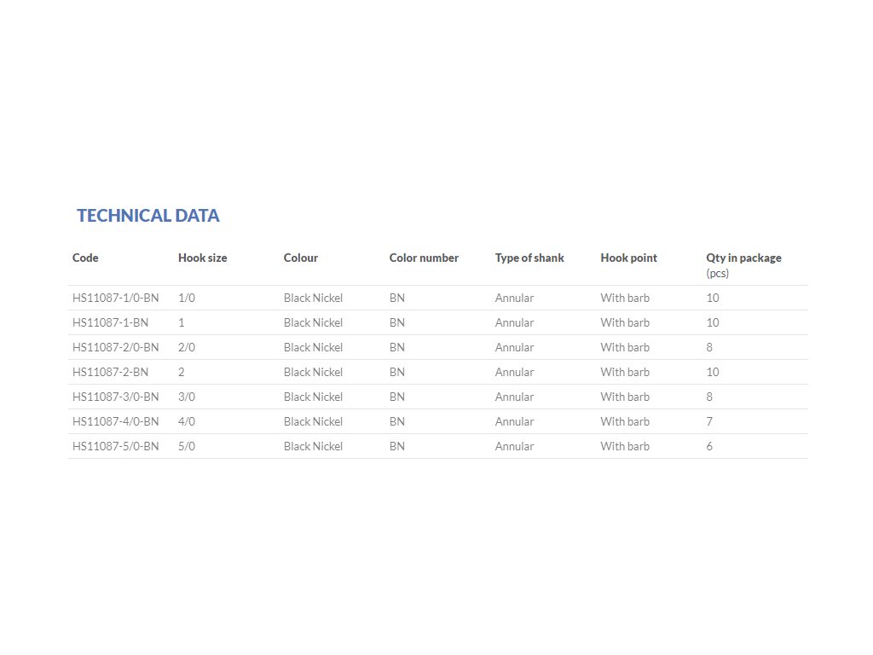Click BN color number in HS11087-2-BN row
Image resolution: width=873 pixels, height=655 pixels.
coord(397,372)
